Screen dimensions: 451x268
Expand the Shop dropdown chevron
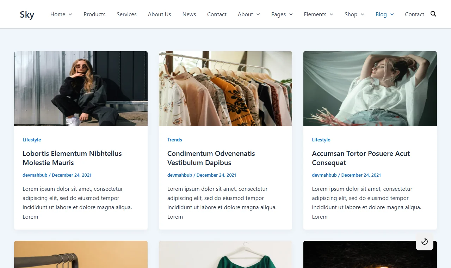click(x=363, y=14)
